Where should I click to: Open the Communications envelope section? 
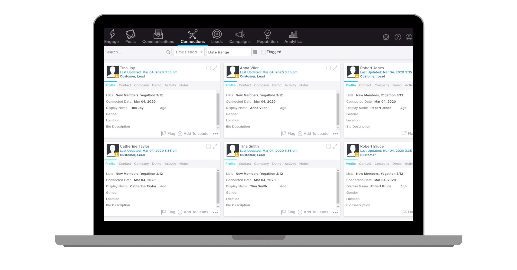(158, 36)
